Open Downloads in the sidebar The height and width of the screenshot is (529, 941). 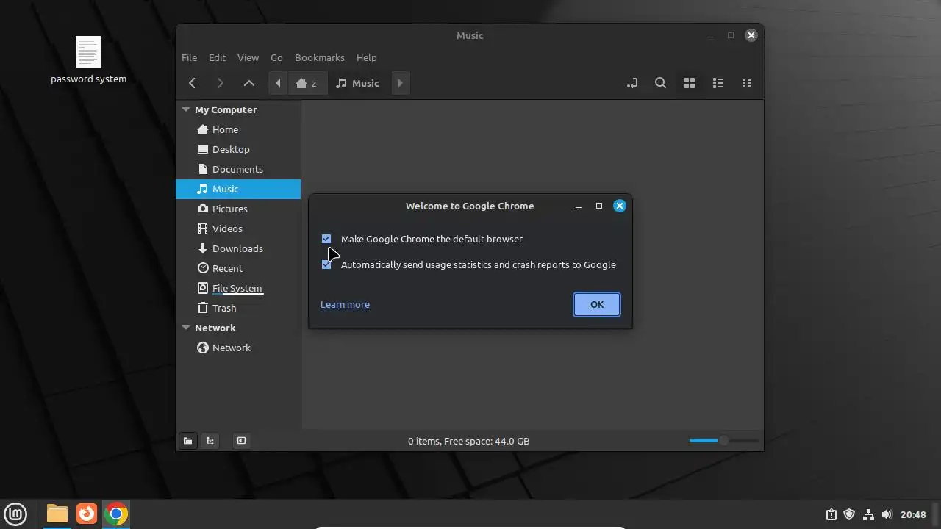point(238,248)
